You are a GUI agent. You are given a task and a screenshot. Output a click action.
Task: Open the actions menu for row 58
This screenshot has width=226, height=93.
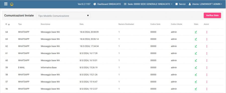[x=207, y=75]
